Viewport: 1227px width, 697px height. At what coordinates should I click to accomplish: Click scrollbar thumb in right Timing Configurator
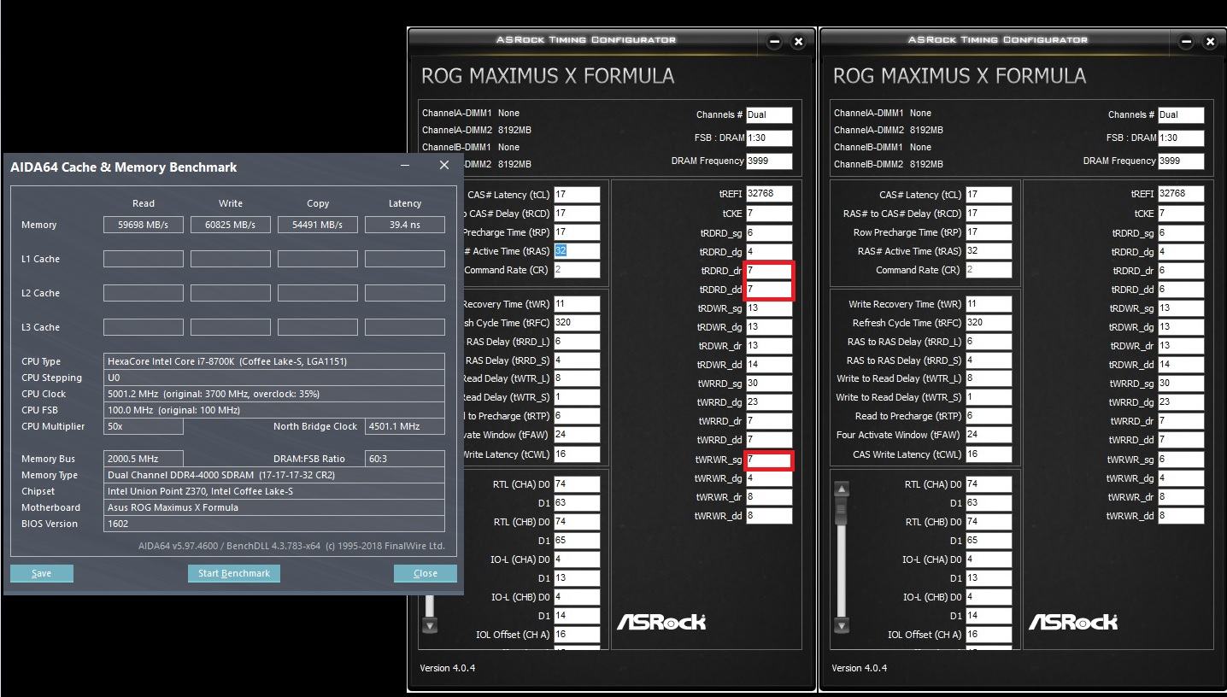842,510
